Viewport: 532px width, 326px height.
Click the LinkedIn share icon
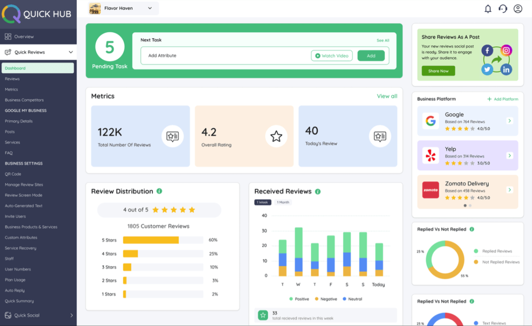click(506, 69)
